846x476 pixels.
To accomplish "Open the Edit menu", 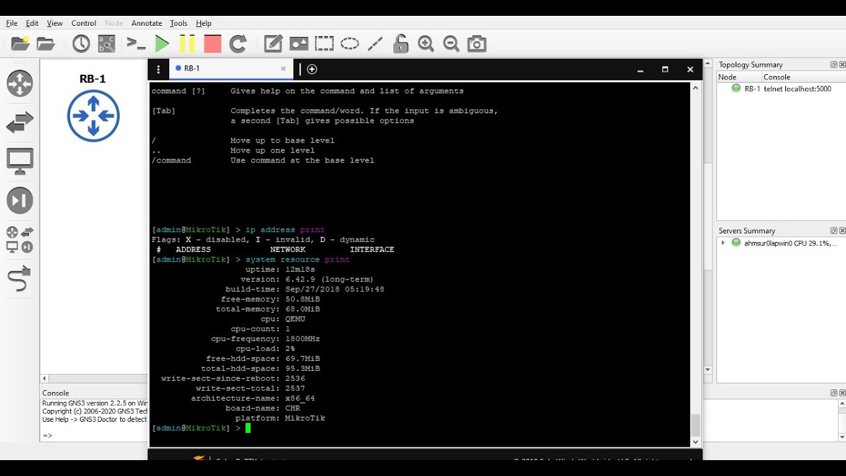I will pos(32,23).
